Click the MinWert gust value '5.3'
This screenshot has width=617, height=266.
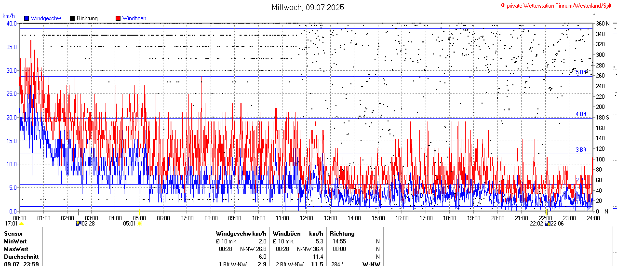[x=319, y=241]
